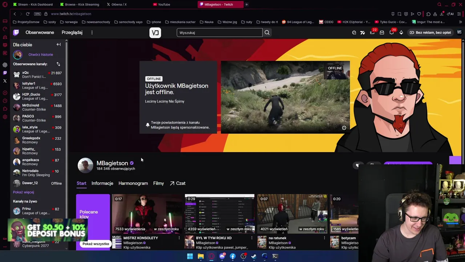Open lala_style channel in sidebar
This screenshot has width=465, height=262.
click(37, 129)
